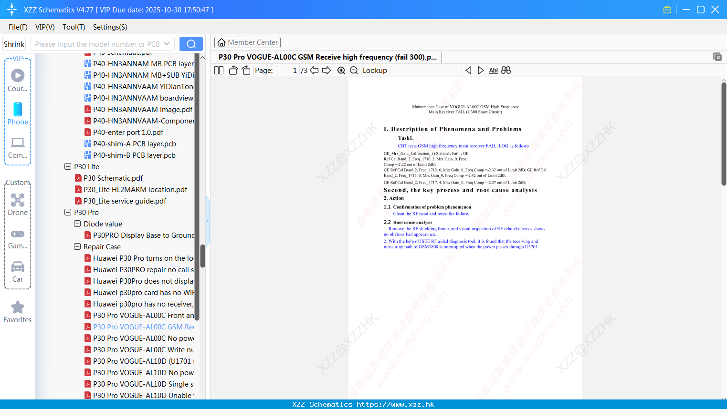The image size is (727, 409).
Task: Open Tool menu
Action: [x=74, y=27]
